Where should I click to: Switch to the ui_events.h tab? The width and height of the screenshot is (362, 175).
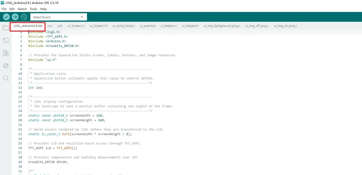click(x=148, y=26)
